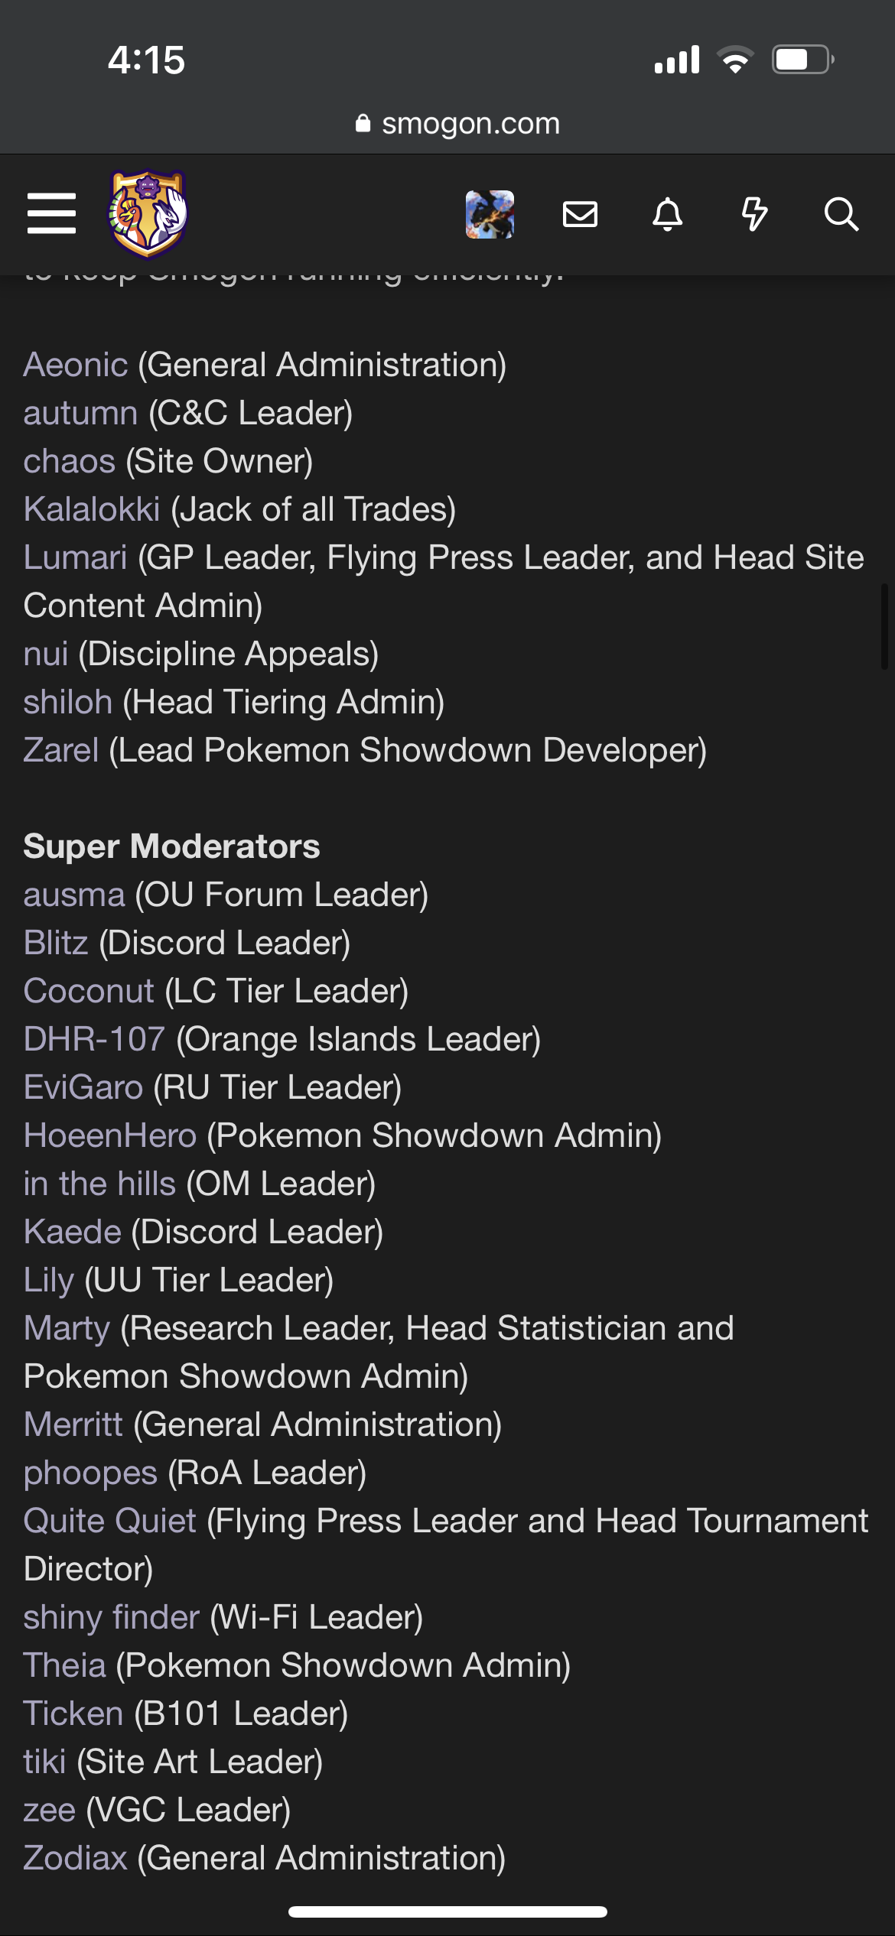895x1936 pixels.
Task: Select the shiloh Head Tiering Admin link
Action: point(68,702)
